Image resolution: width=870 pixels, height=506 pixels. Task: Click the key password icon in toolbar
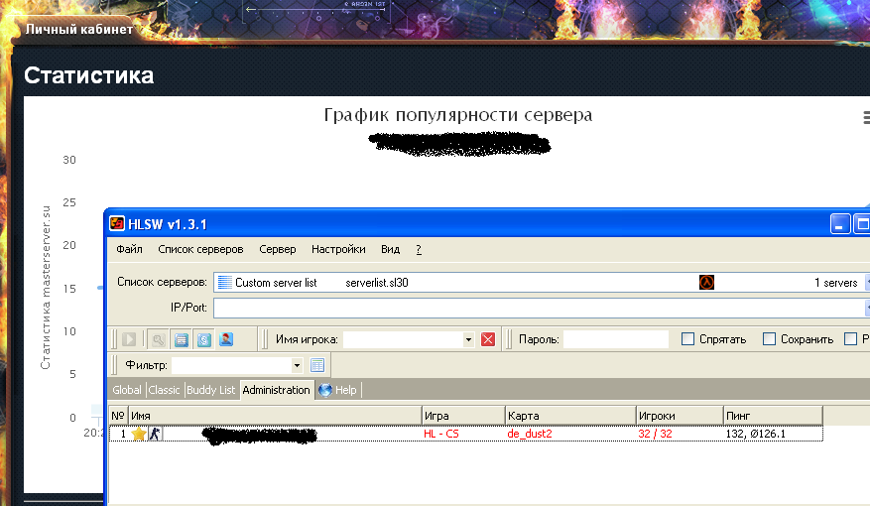coord(158,339)
